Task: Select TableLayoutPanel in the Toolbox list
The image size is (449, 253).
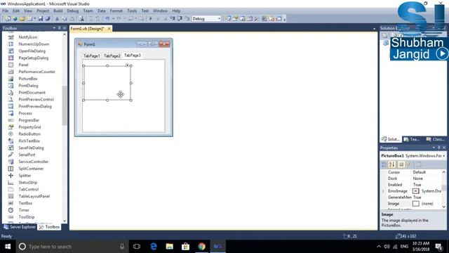Action: (34, 196)
